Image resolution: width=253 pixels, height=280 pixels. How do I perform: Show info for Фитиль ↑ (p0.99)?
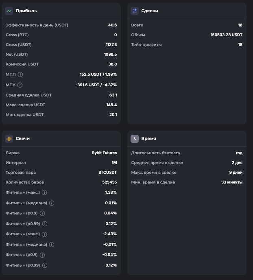[45, 224]
